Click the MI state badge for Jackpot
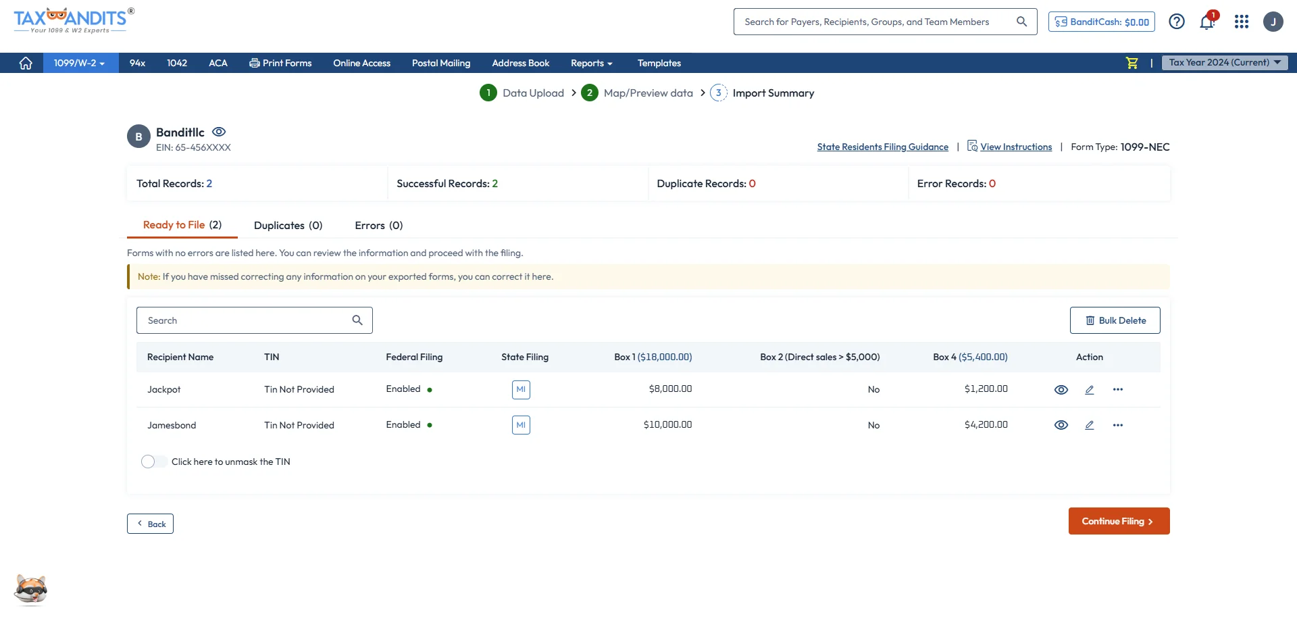 (x=521, y=390)
